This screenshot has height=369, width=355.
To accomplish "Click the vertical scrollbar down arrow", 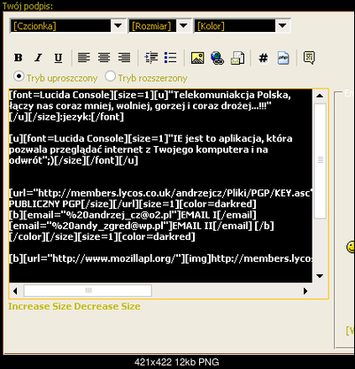I will 320,276.
